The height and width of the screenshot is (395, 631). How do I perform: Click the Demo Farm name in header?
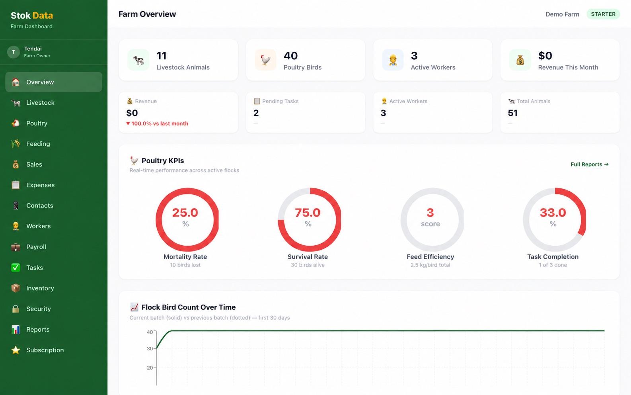pos(562,14)
